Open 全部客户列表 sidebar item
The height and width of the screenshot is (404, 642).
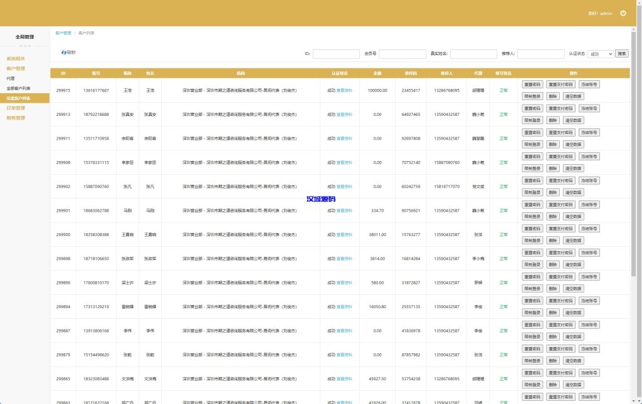pyautogui.click(x=19, y=89)
